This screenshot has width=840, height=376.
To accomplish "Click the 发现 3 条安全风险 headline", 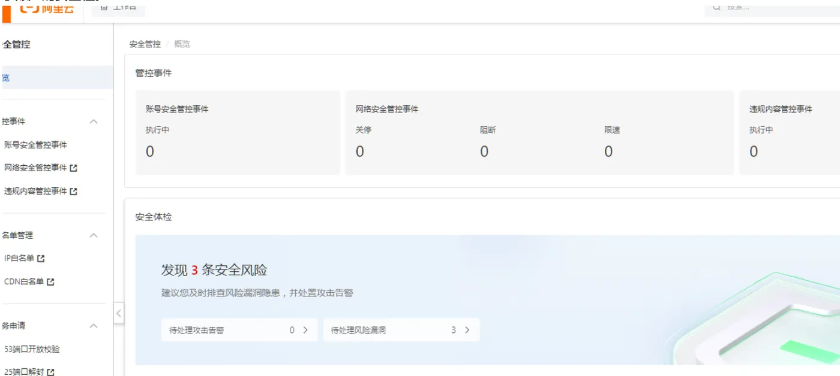I will pos(214,270).
